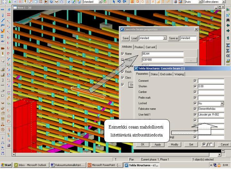The width and height of the screenshot is (231, 173).
Task: Open the Auto dropdown in top toolbar
Action: point(200,2)
